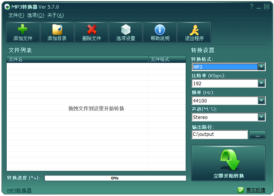The image size is (274, 196).
Task: Open 选项设置 cube icon
Action: click(x=126, y=29)
